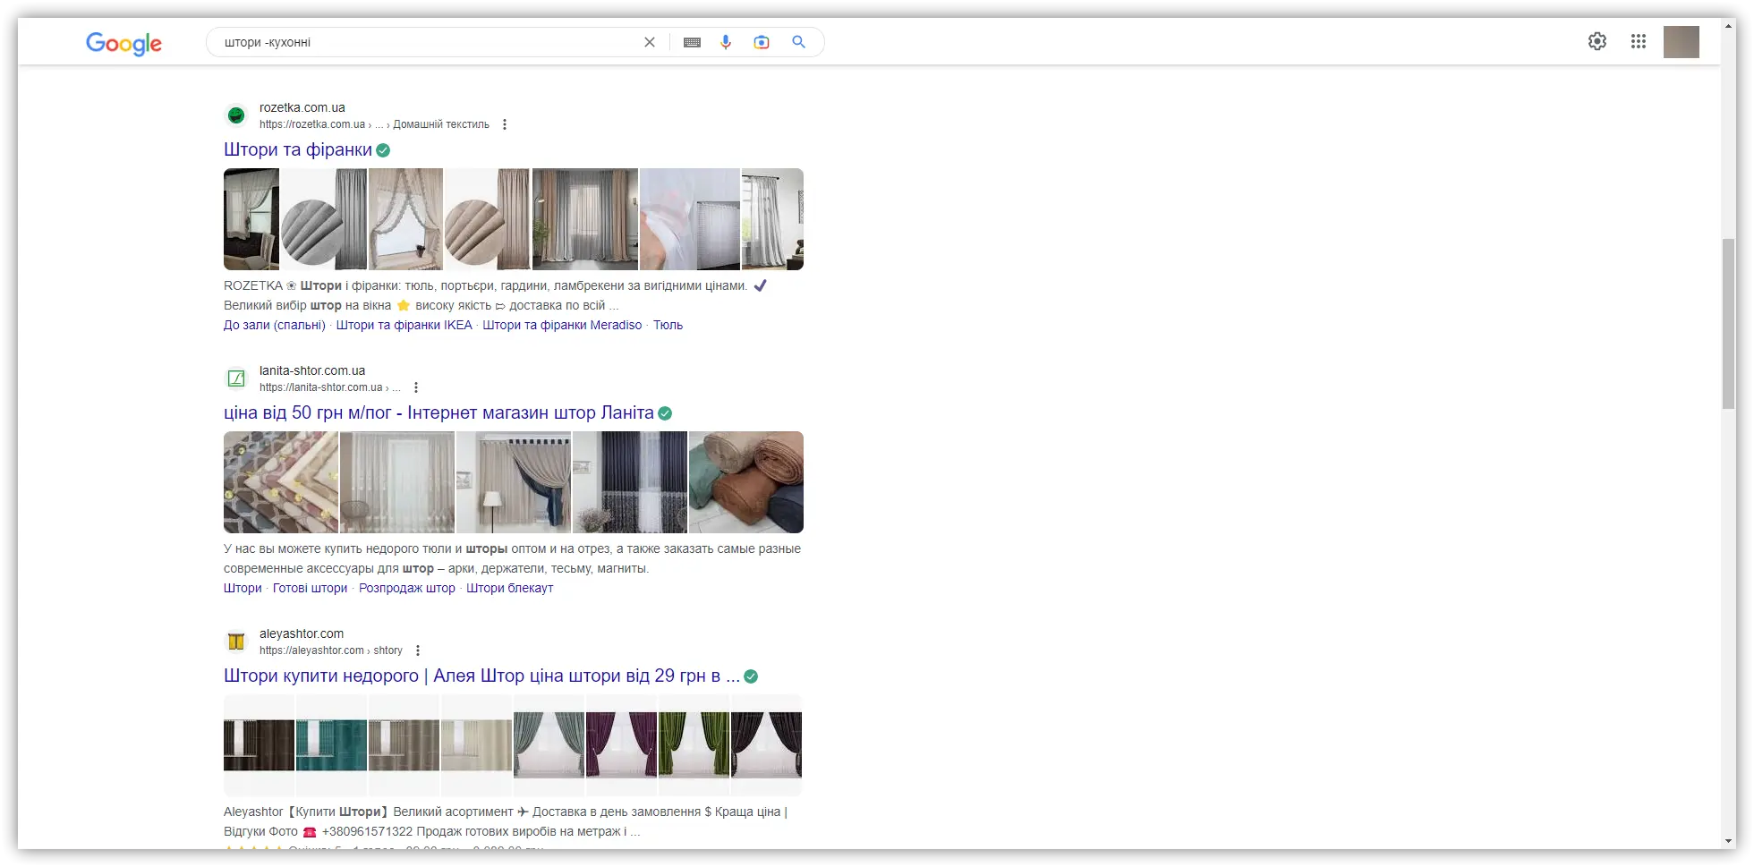1754x867 pixels.
Task: Open the 'Інтернет магазин штор Ланіта' result
Action: coord(438,412)
